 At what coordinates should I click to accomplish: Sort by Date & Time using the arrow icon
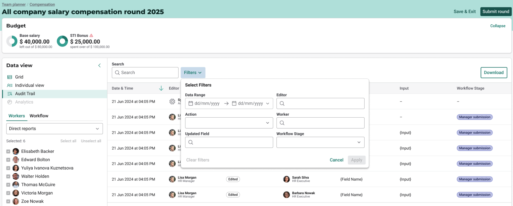pos(161,88)
